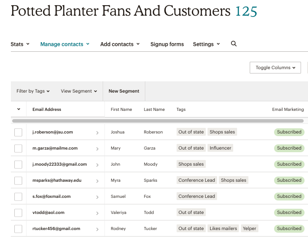The width and height of the screenshot is (308, 237).
Task: Click the search magnifier icon
Action: [x=234, y=44]
